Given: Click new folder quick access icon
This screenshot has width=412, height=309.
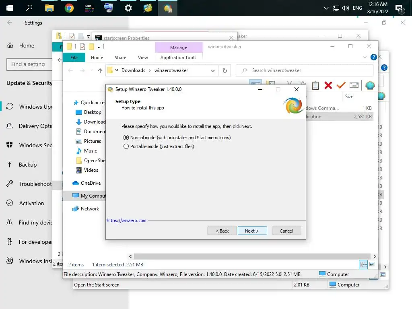Looking at the screenshot, I should 91,47.
